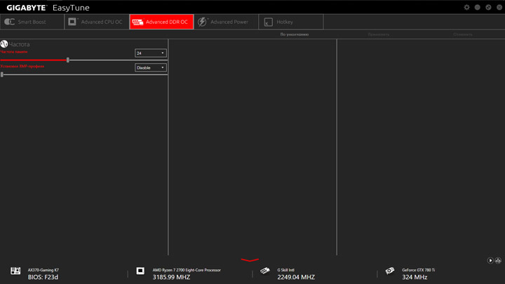Open the hardware monitor waveform icon
The height and width of the screenshot is (284, 505).
(x=498, y=260)
